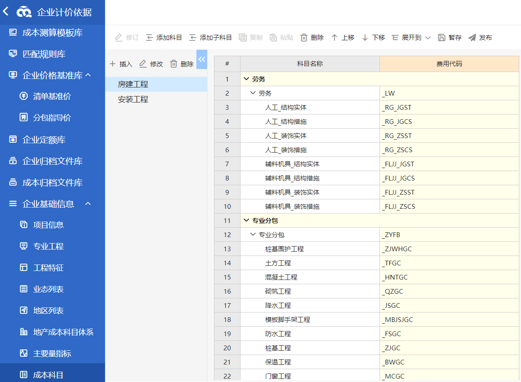Open 企业定额库 in the sidebar
The height and width of the screenshot is (382, 521).
coord(44,140)
